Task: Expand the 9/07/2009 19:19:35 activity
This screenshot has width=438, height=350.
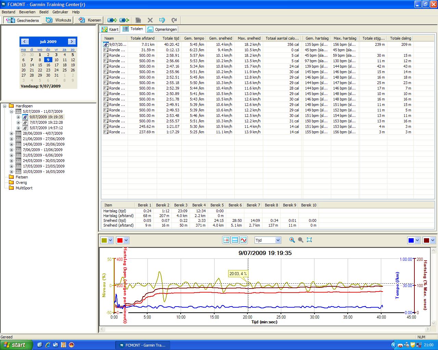Action: 18,117
